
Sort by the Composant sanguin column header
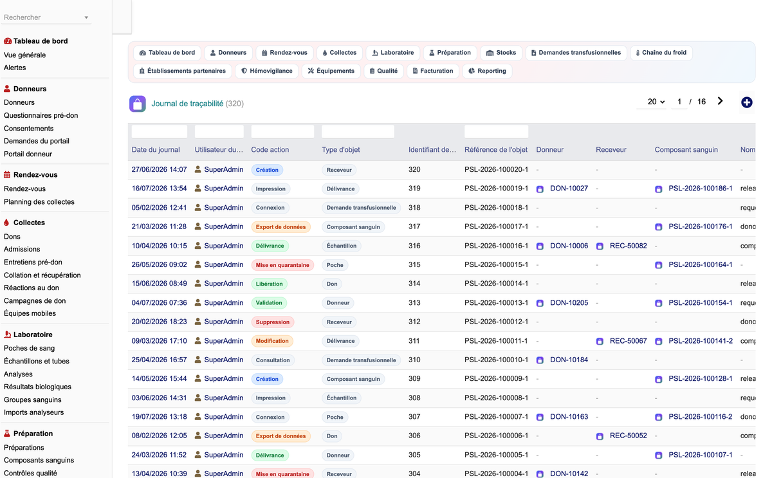[x=686, y=150]
